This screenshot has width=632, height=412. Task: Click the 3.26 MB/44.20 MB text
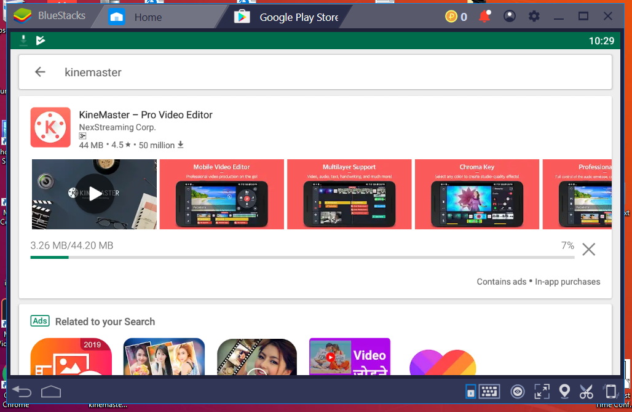click(x=72, y=245)
